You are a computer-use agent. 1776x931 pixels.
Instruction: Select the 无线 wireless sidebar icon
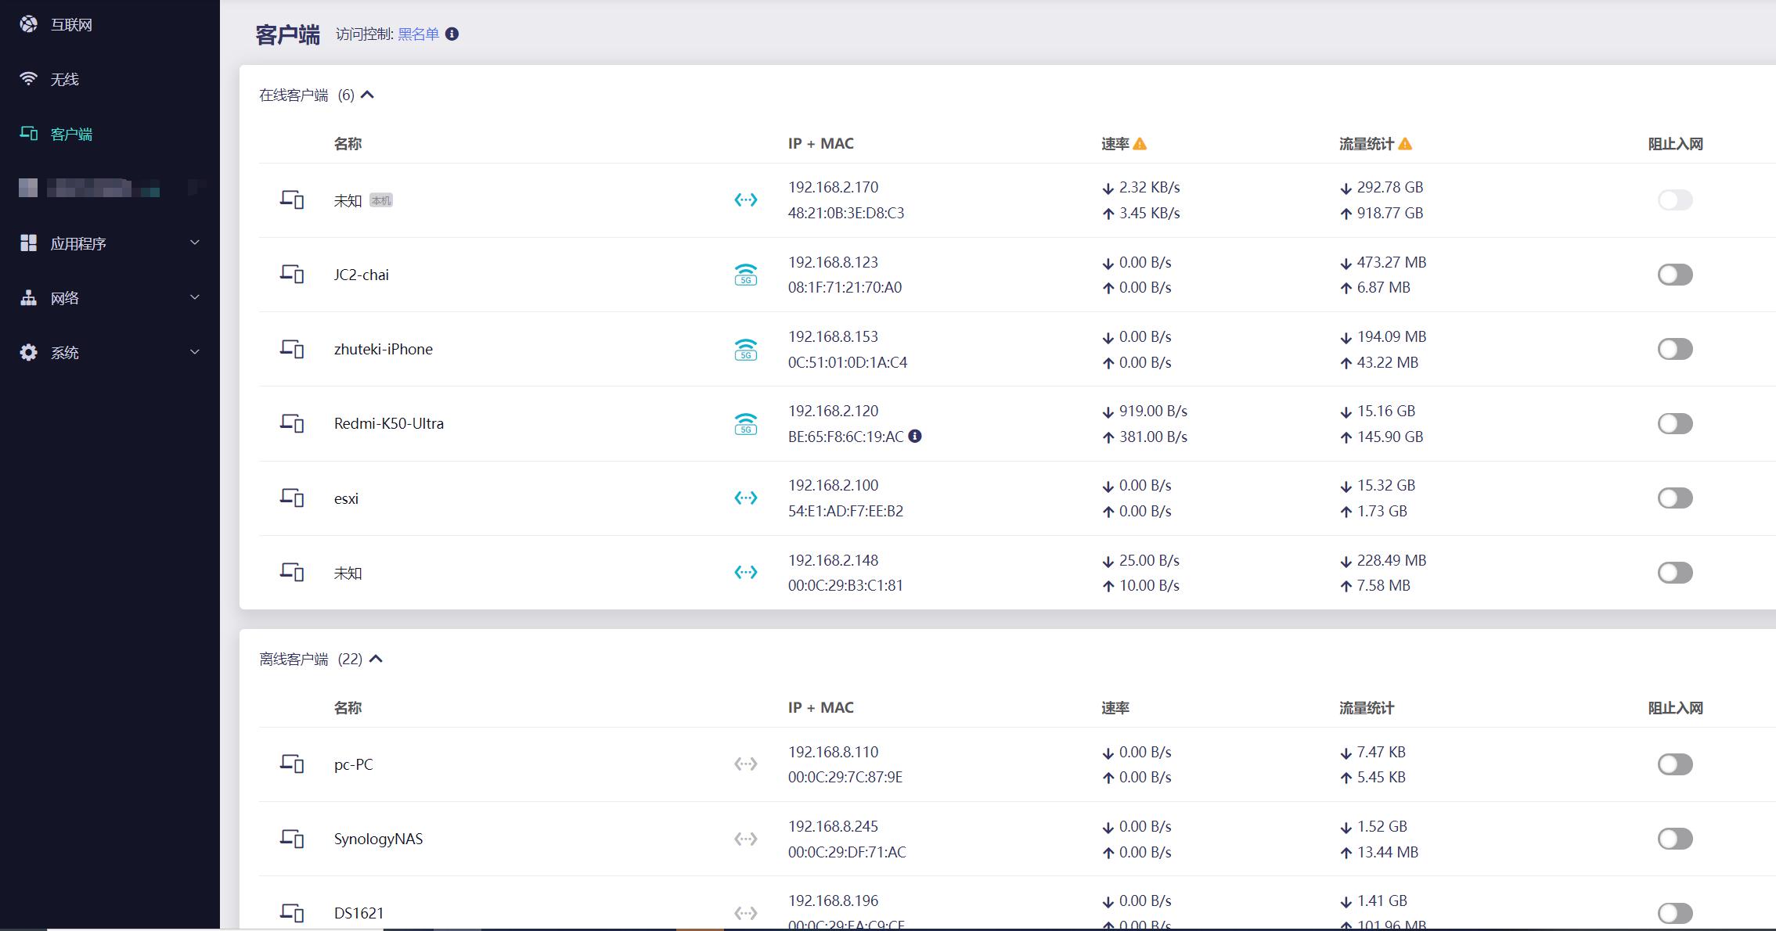28,78
